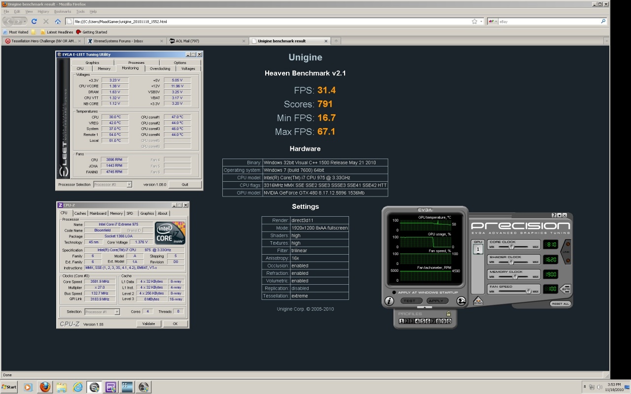Image resolution: width=631 pixels, height=394 pixels.
Task: Click the Core Clock slider handle
Action: (511, 247)
